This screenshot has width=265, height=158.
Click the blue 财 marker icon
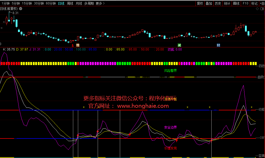(x=218, y=45)
